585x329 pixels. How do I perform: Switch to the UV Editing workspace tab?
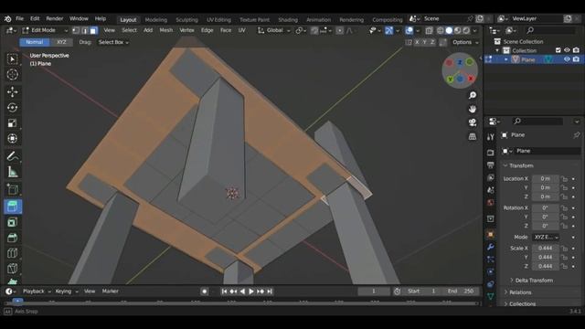click(218, 20)
